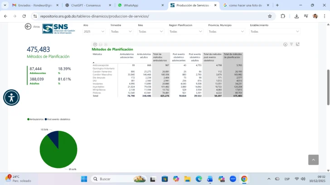Switch to the ChatGPT - Consensus tab
Viewport: 330px width, 185px height.
85,5
